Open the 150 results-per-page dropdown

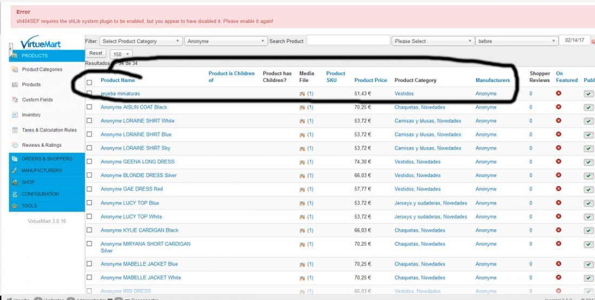point(121,54)
